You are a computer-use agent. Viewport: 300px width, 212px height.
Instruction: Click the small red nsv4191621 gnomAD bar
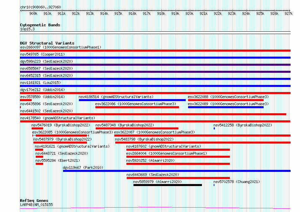point(39,150)
